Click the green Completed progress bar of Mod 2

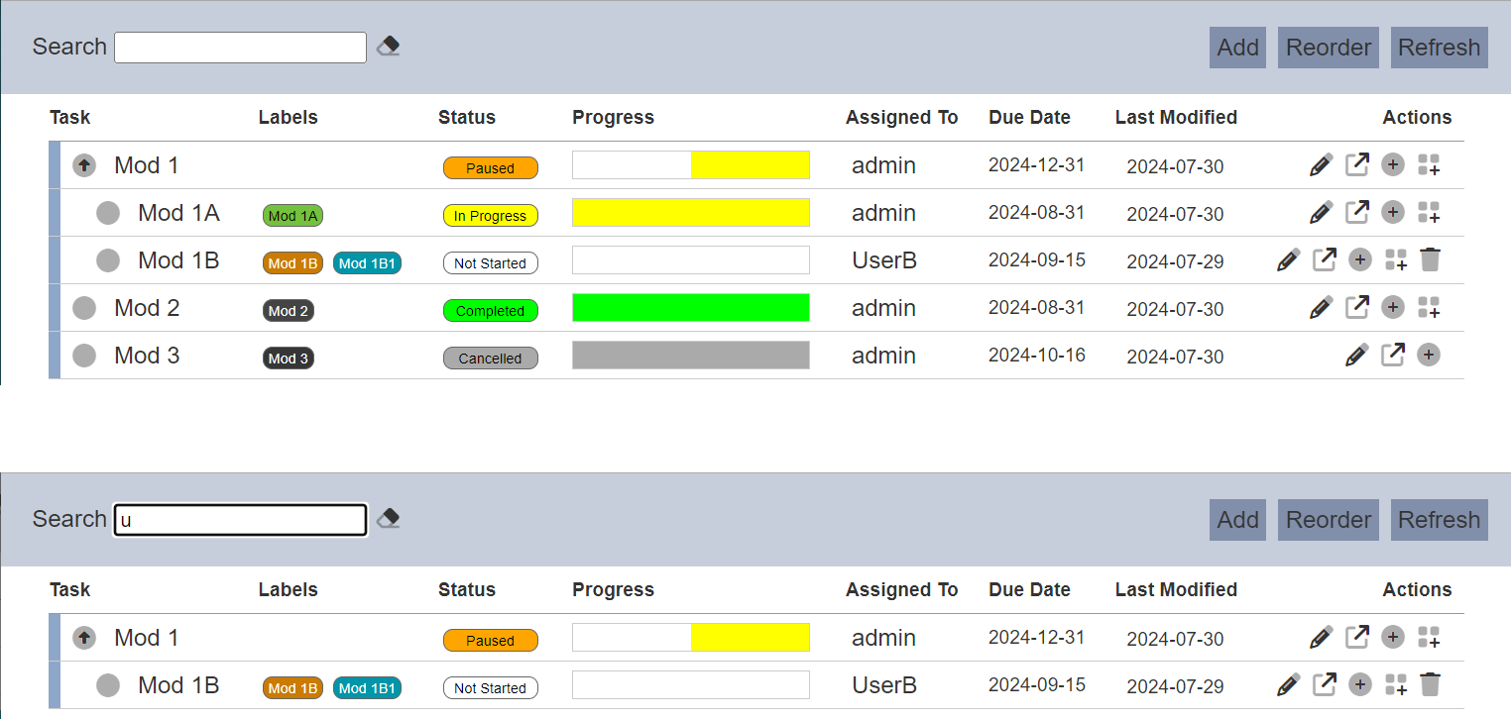[691, 308]
